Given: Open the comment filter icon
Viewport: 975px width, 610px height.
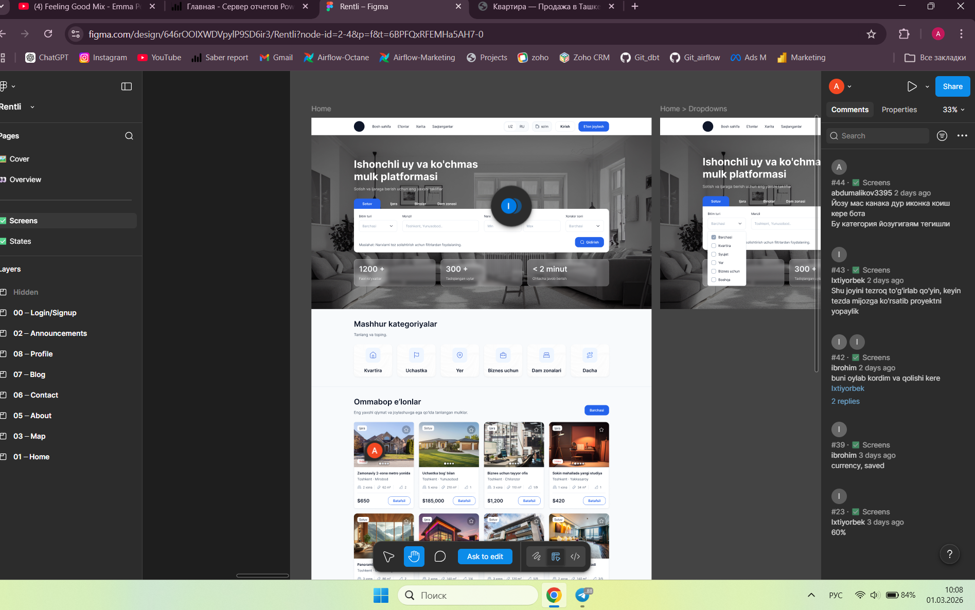Looking at the screenshot, I should tap(942, 136).
